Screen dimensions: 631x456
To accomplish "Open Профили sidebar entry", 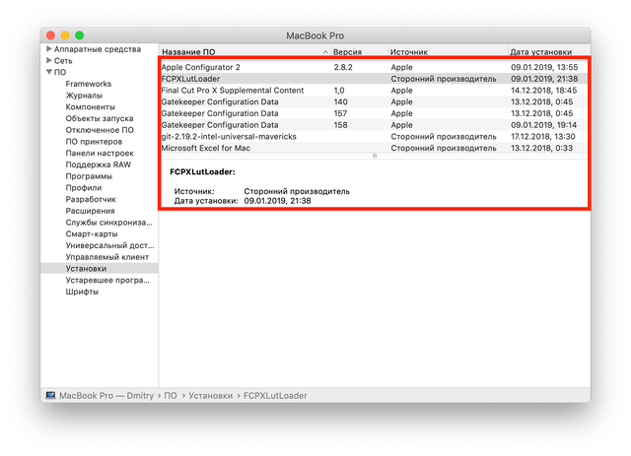I will click(84, 188).
